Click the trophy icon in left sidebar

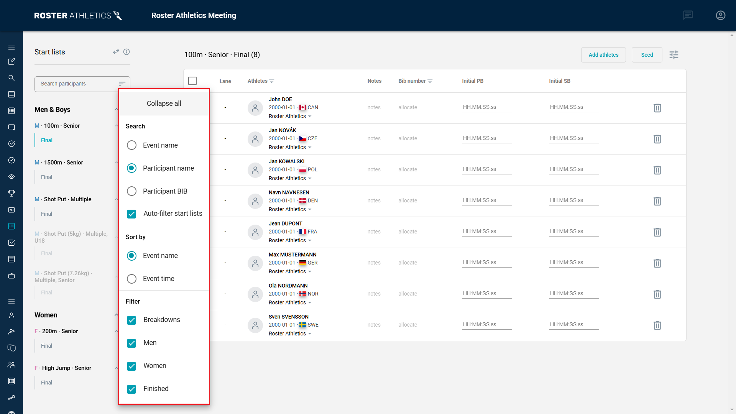point(11,193)
